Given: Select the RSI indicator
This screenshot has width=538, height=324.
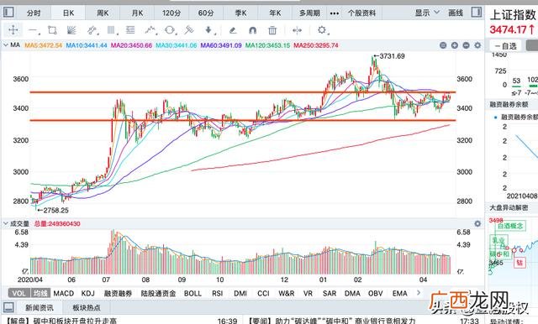Looking at the screenshot, I should (x=218, y=293).
